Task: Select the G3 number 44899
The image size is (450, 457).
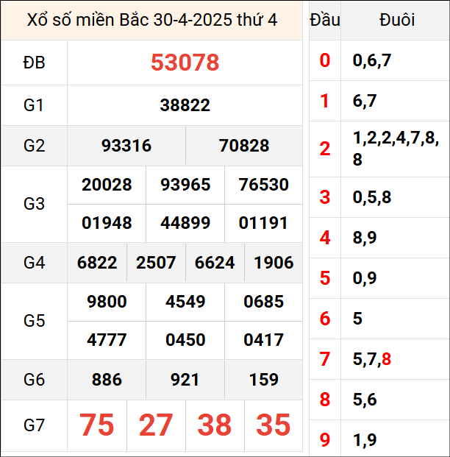Action: click(185, 223)
